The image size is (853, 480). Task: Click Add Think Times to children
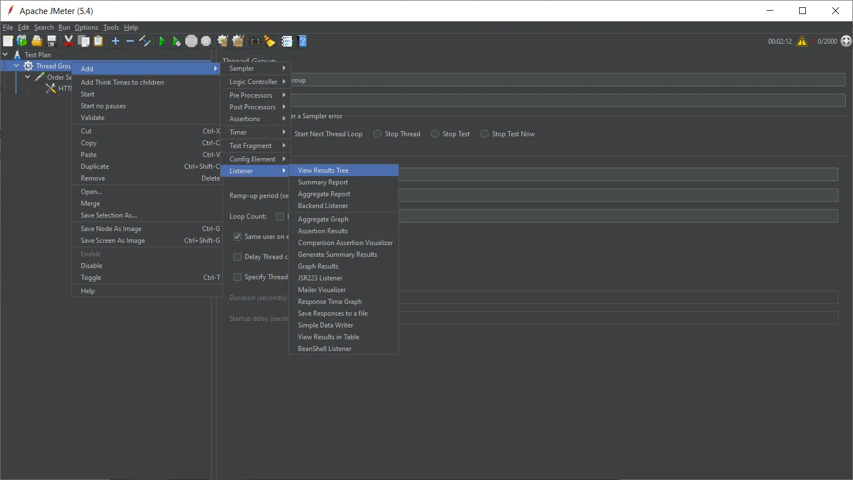pos(146,82)
